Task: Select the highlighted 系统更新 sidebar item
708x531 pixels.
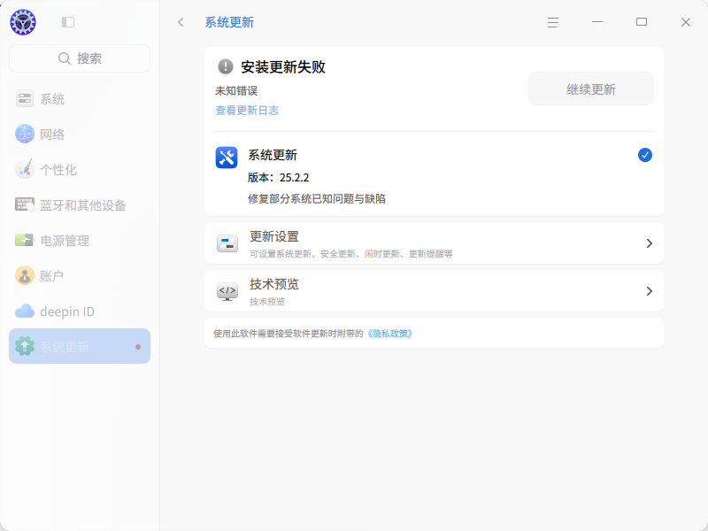Action: pyautogui.click(x=80, y=346)
